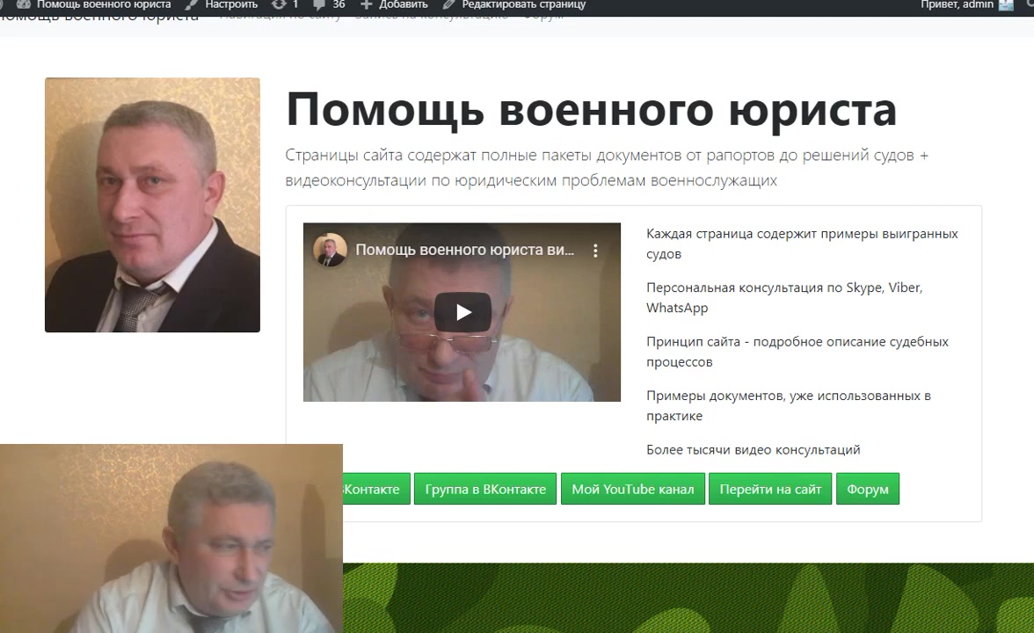Click the lawyer portrait photo
Image resolution: width=1034 pixels, height=633 pixels.
pos(152,205)
